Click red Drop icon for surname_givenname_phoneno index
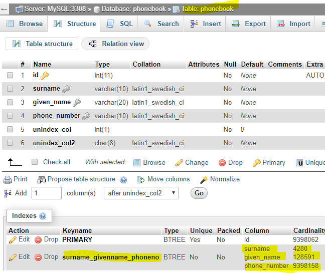Viewport: 325px width, 273px height. (x=38, y=257)
